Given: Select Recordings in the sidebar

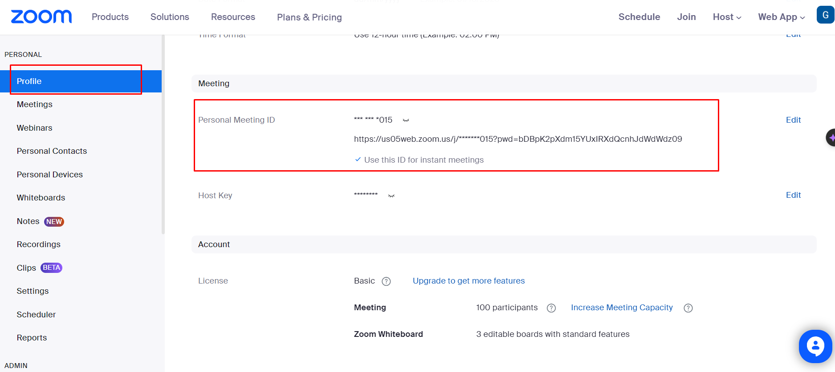Looking at the screenshot, I should click(39, 244).
